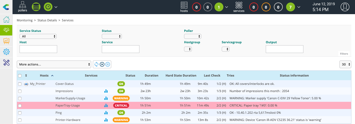
Task: Go to Home in the sidebar
Action: 6,20
